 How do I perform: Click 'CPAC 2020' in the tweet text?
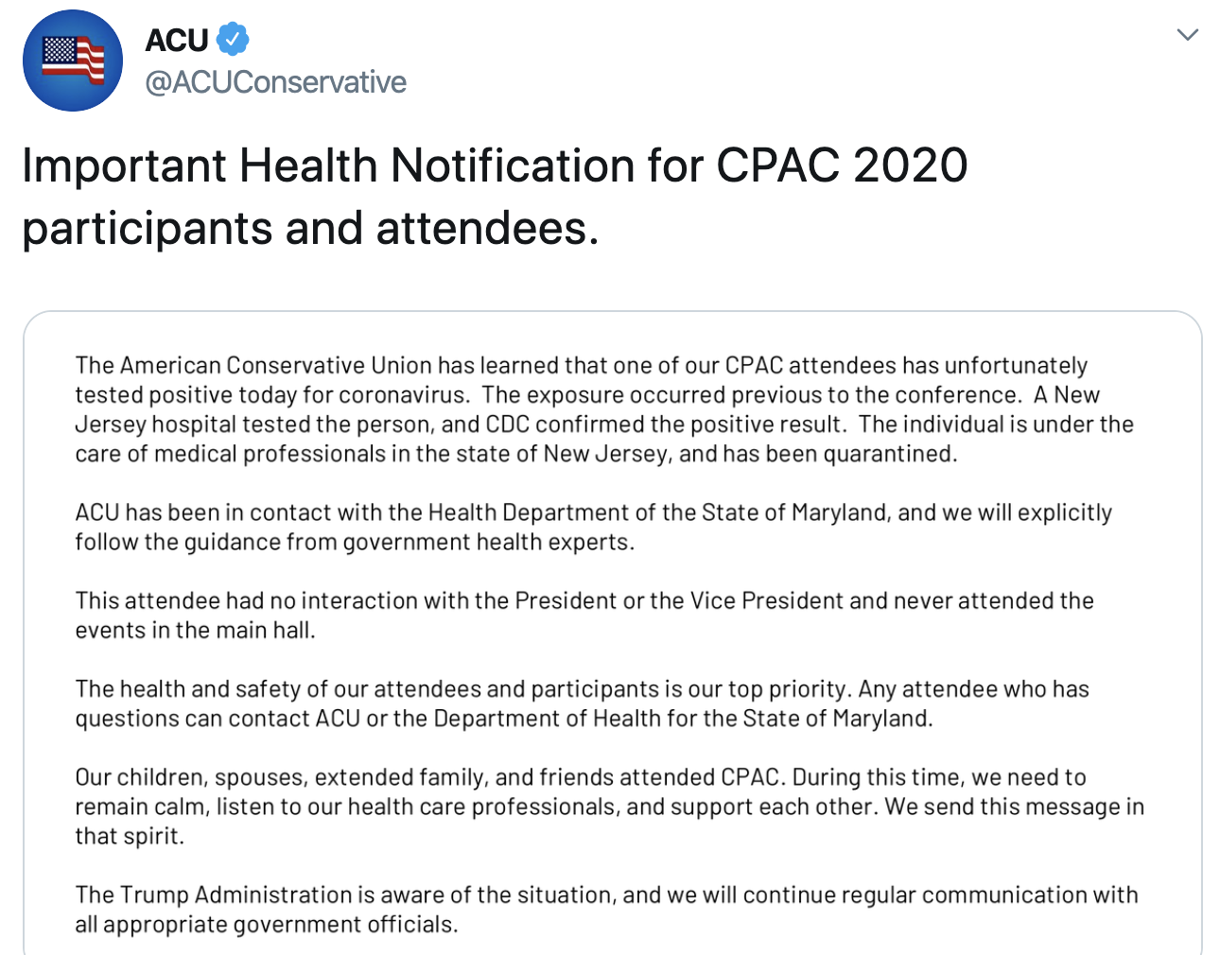click(842, 165)
